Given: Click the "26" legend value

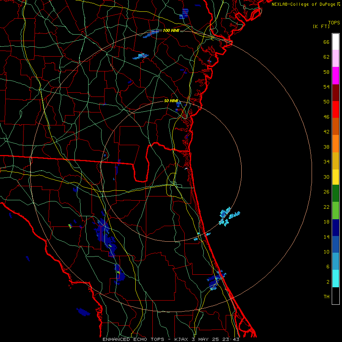Looking at the screenshot, I should coord(326,192).
